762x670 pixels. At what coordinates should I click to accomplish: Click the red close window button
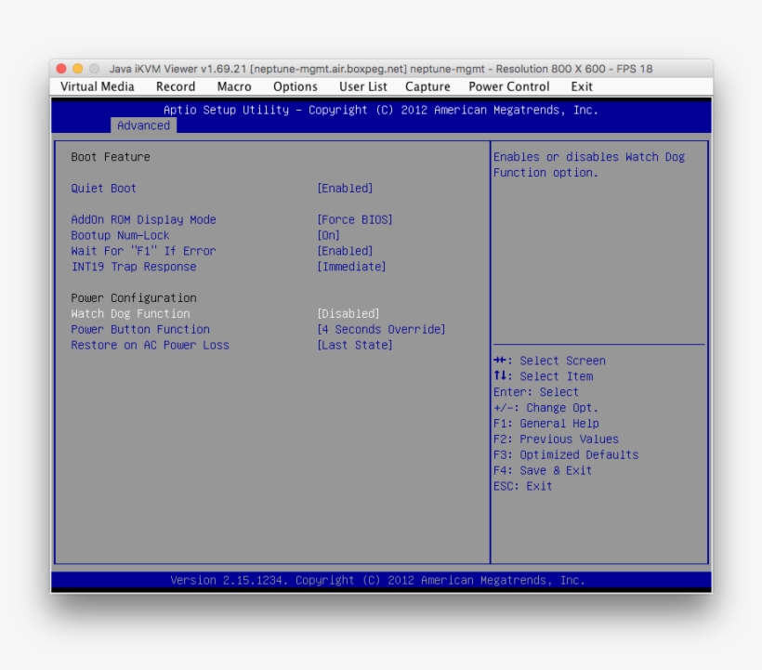tap(61, 69)
